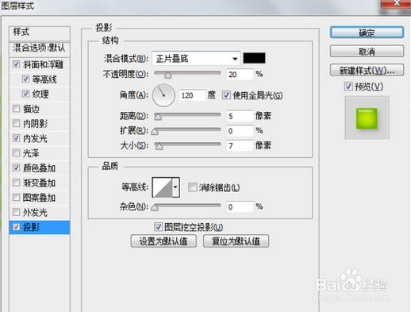The height and width of the screenshot is (312, 411).
Task: Click 设置为默认值 button
Action: (163, 241)
